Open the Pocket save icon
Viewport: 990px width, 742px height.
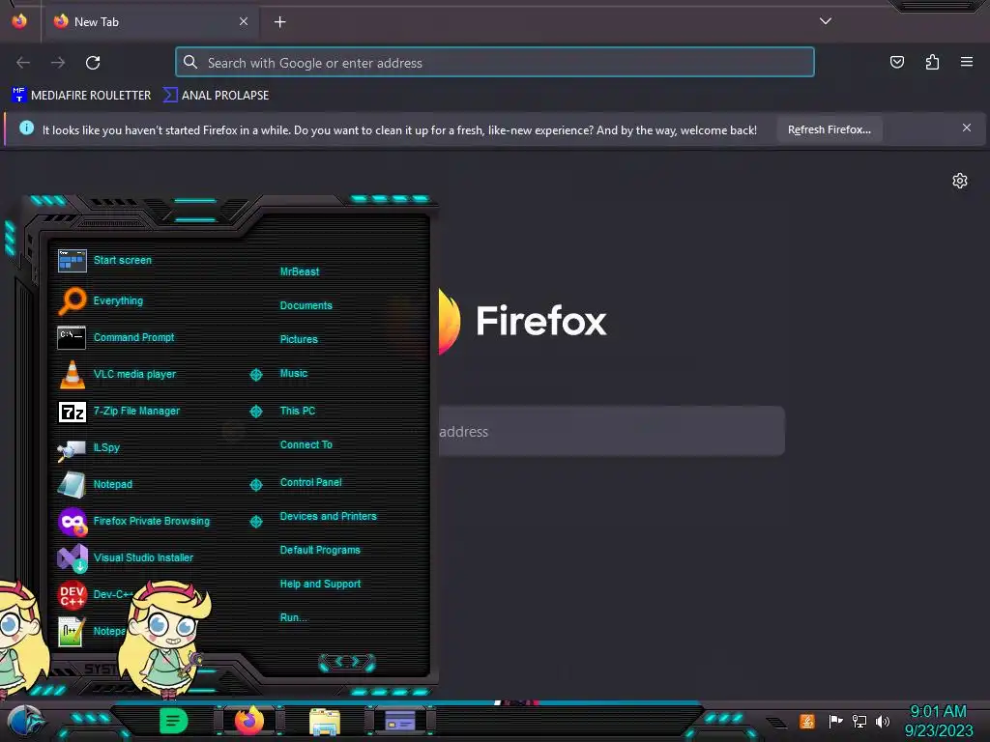click(x=897, y=62)
